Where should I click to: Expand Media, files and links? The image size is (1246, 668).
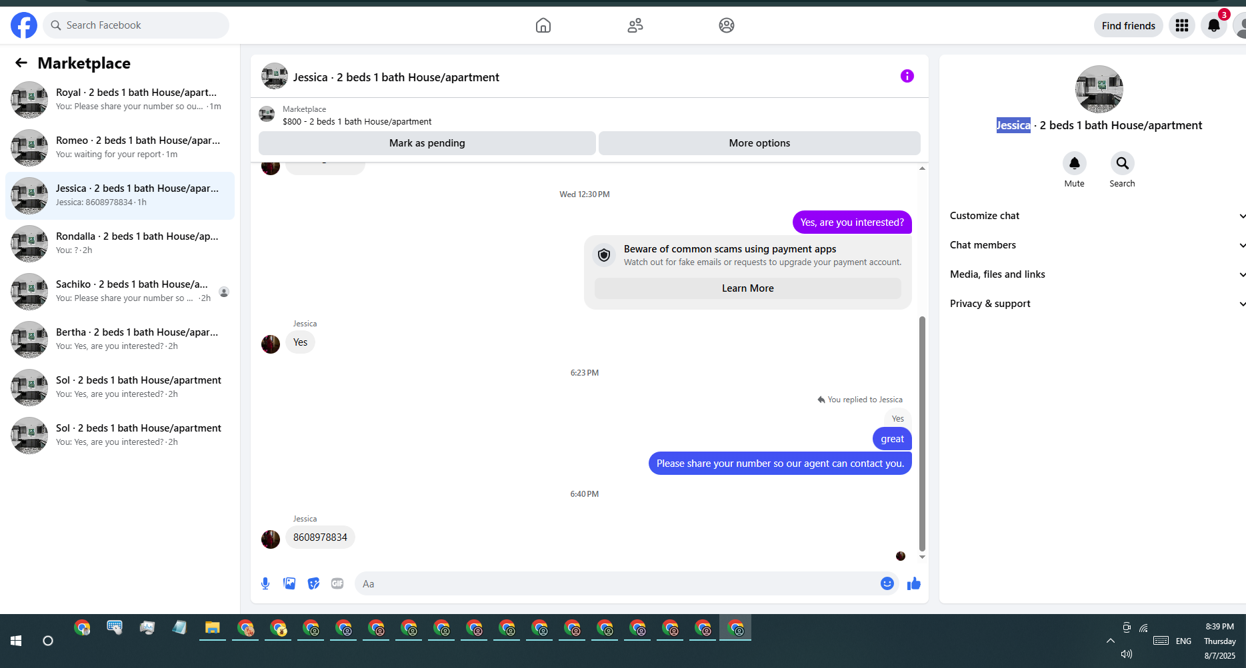point(1097,274)
